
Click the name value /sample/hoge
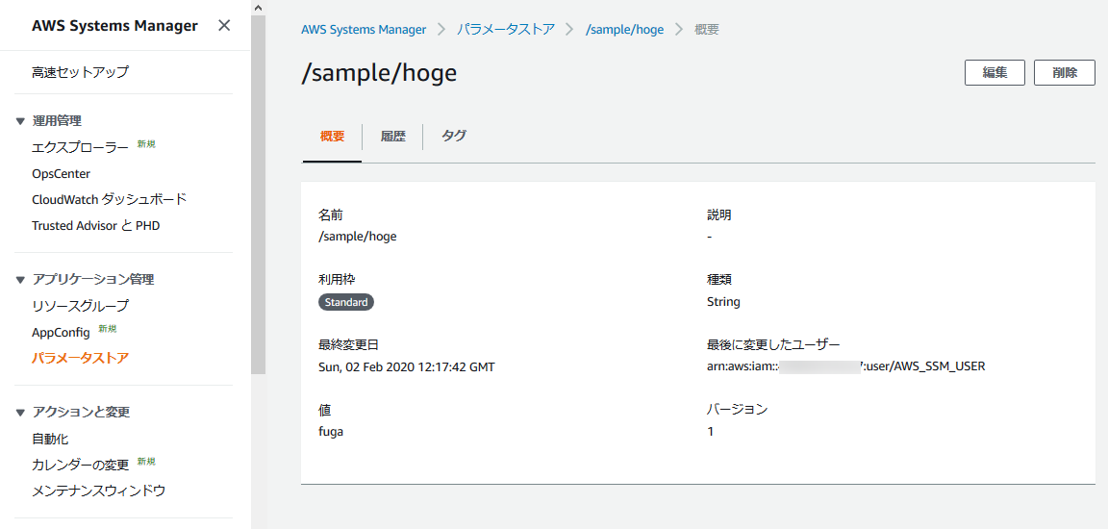click(358, 237)
